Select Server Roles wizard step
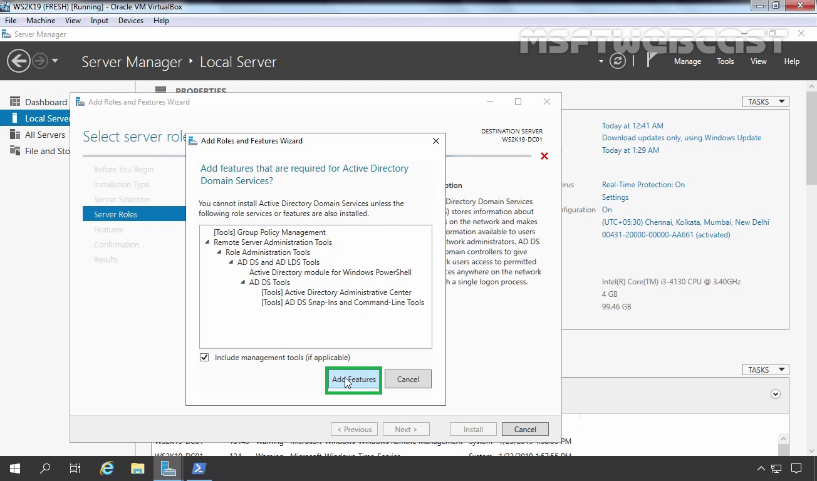 point(134,214)
